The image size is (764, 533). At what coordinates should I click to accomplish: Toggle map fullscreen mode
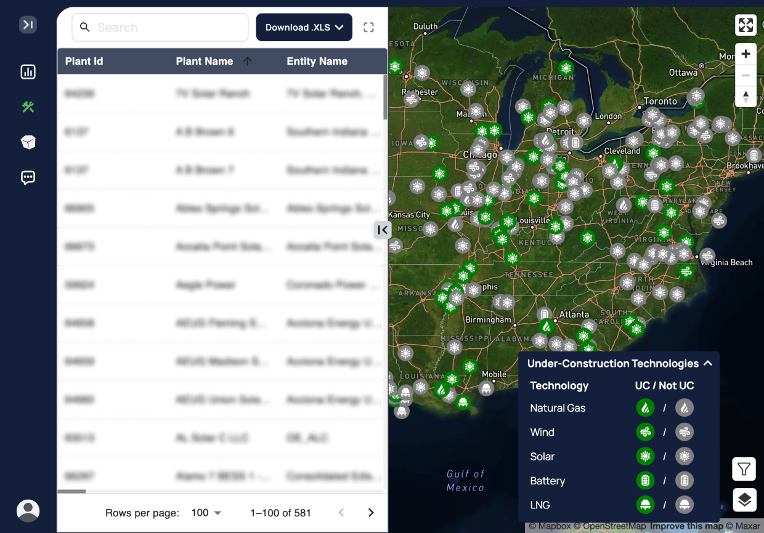[x=746, y=25]
